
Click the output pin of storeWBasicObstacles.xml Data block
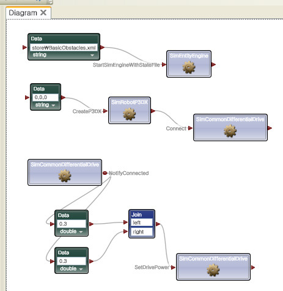tap(102, 48)
